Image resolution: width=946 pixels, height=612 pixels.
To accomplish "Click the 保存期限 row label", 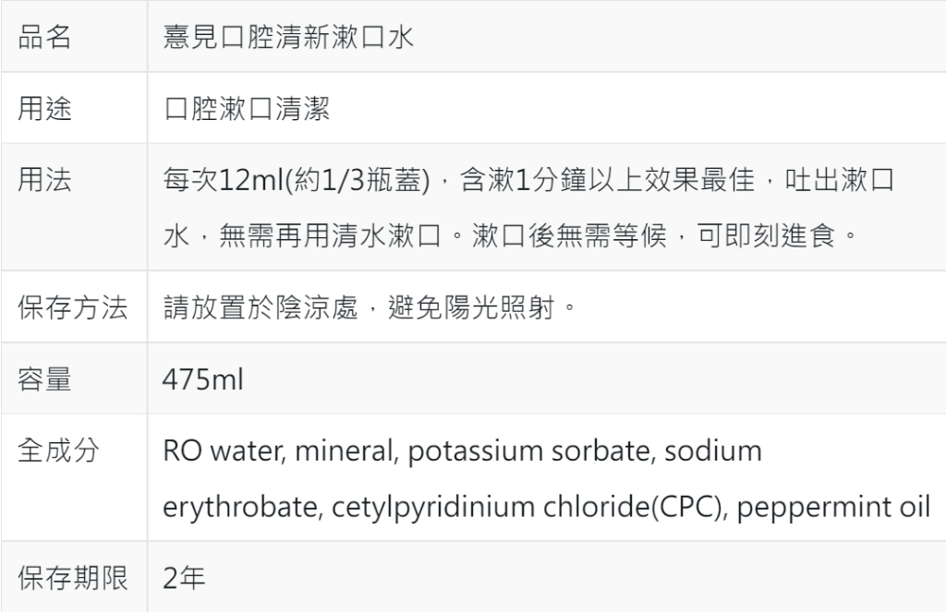I will [73, 579].
